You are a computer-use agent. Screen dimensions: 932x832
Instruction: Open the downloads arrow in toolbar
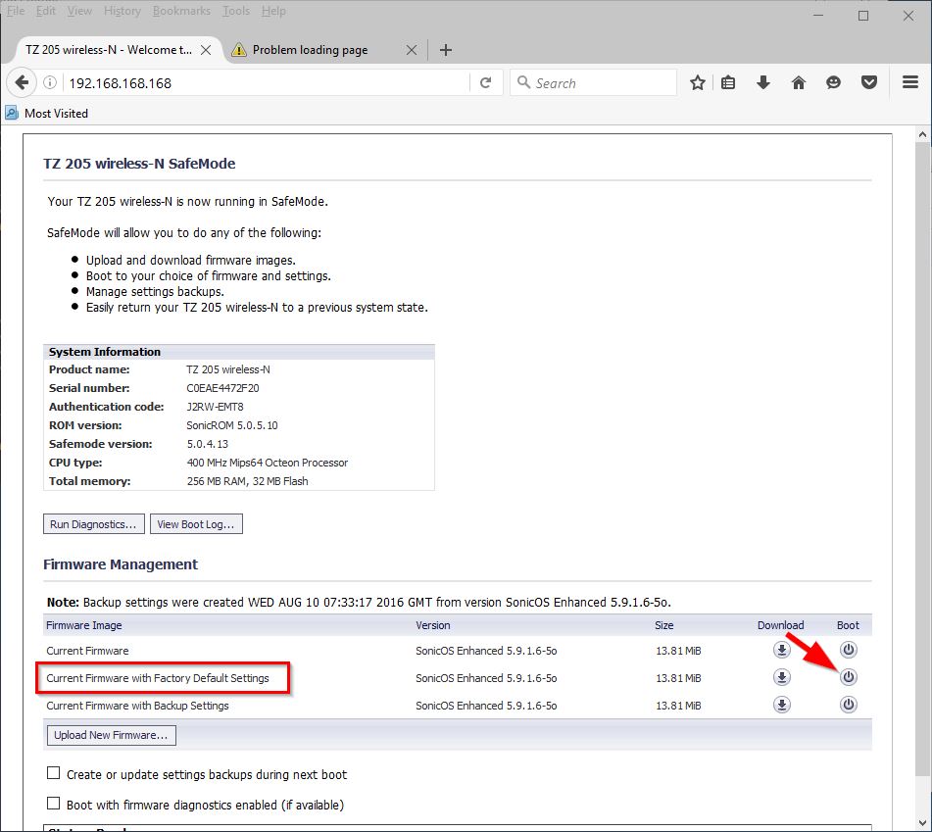[763, 82]
